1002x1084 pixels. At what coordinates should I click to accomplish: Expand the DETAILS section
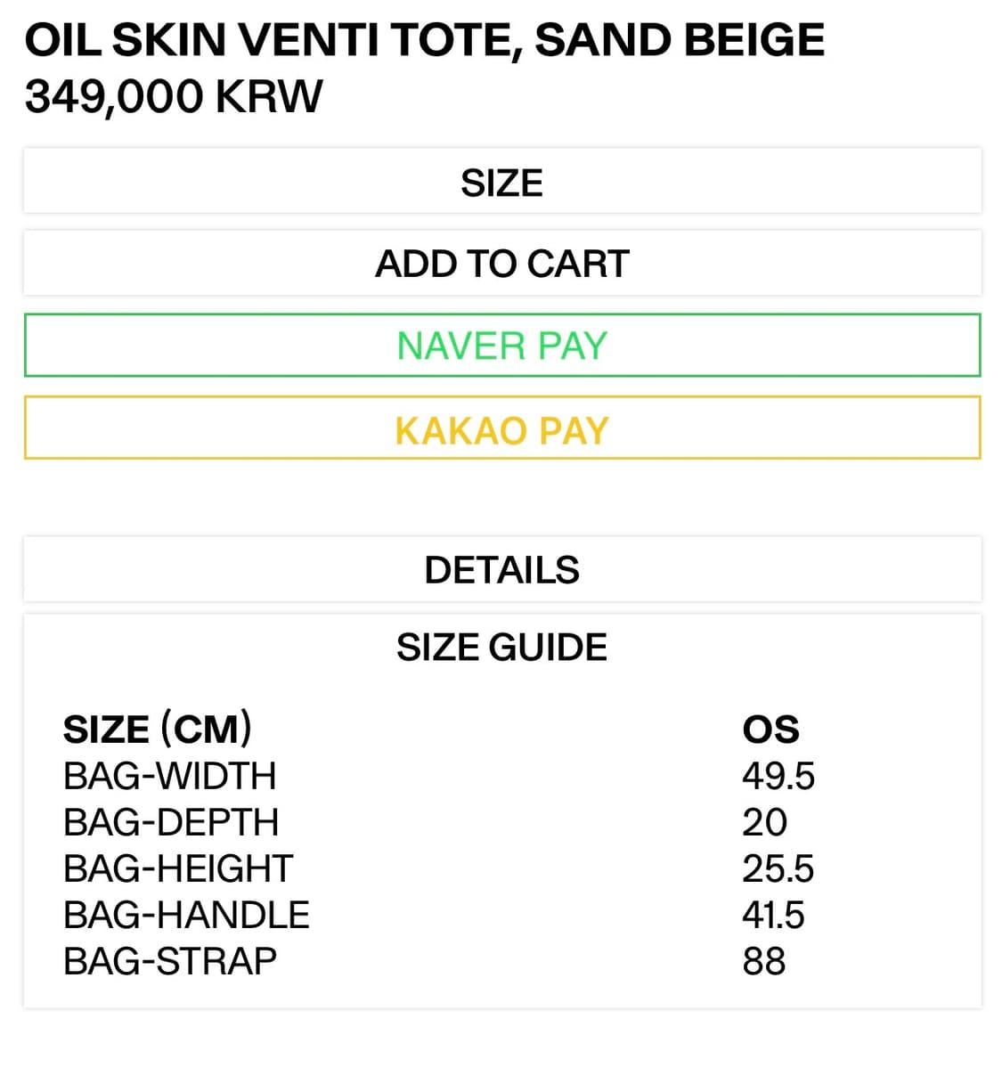click(x=501, y=570)
